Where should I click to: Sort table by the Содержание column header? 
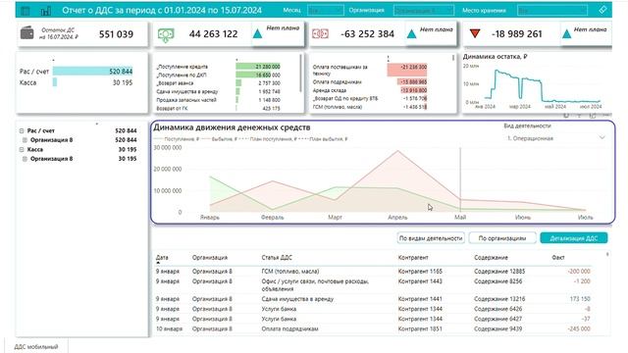491,257
